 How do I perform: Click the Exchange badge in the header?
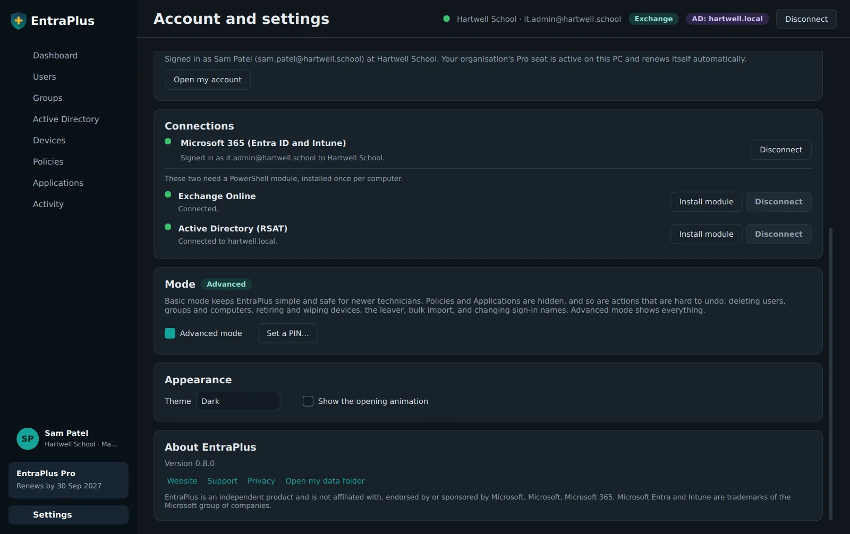[x=653, y=19]
